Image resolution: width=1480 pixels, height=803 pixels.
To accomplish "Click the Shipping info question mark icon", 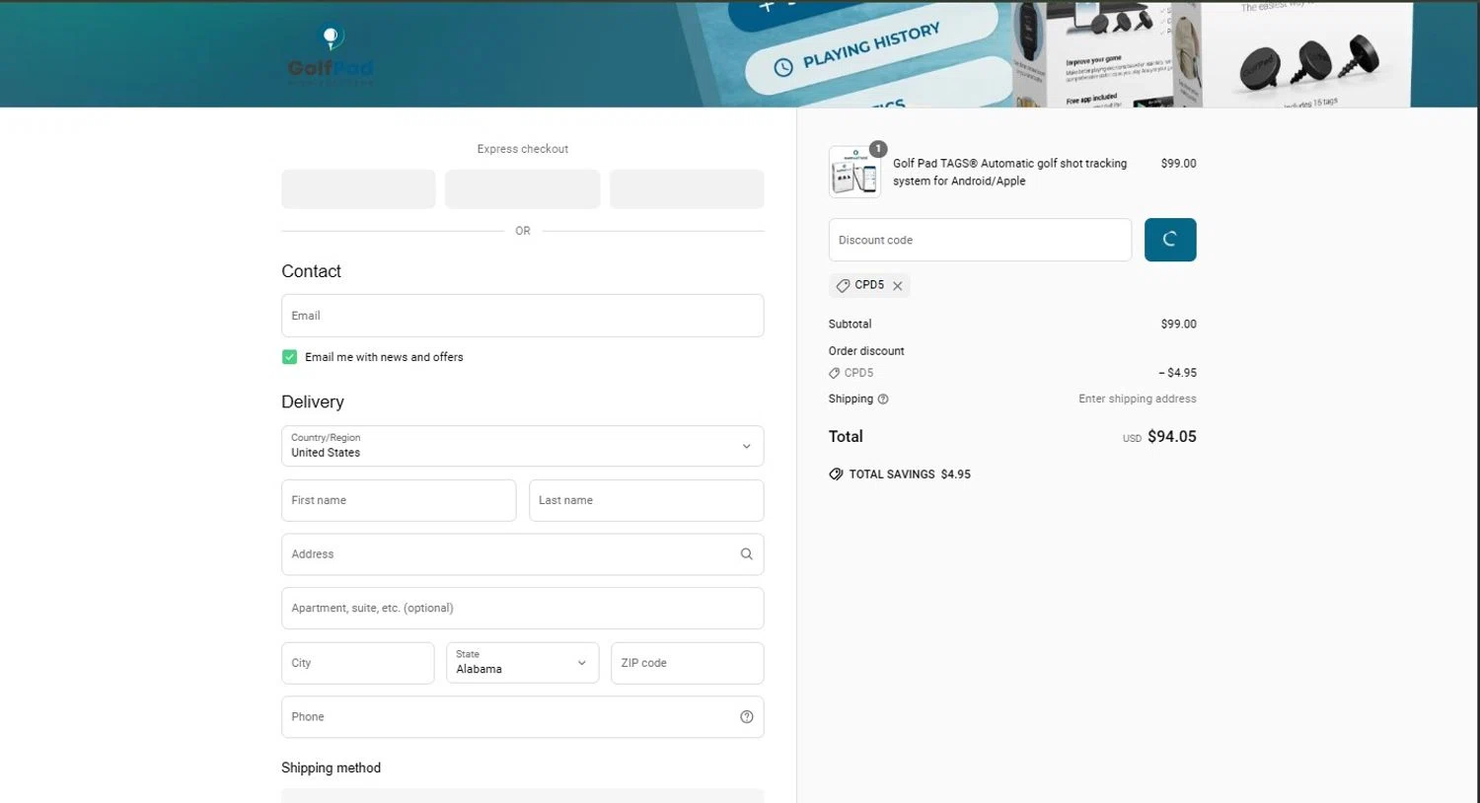I will pyautogui.click(x=883, y=400).
